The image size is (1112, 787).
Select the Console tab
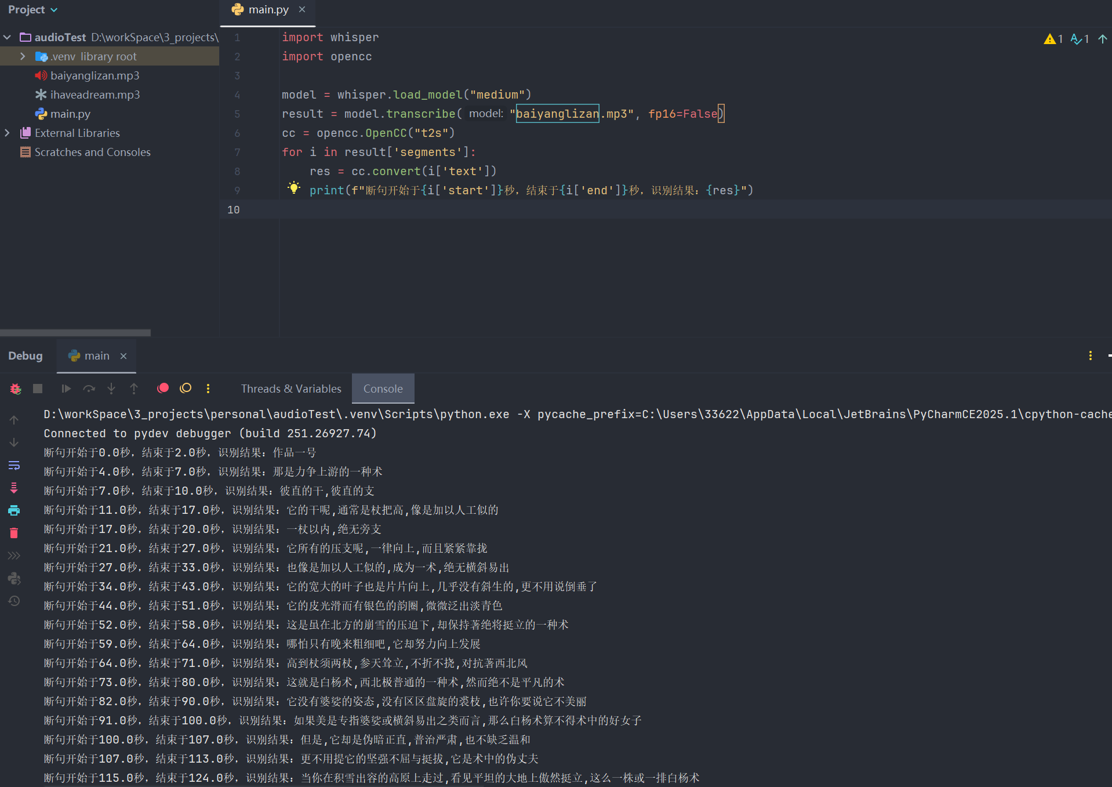pos(383,389)
